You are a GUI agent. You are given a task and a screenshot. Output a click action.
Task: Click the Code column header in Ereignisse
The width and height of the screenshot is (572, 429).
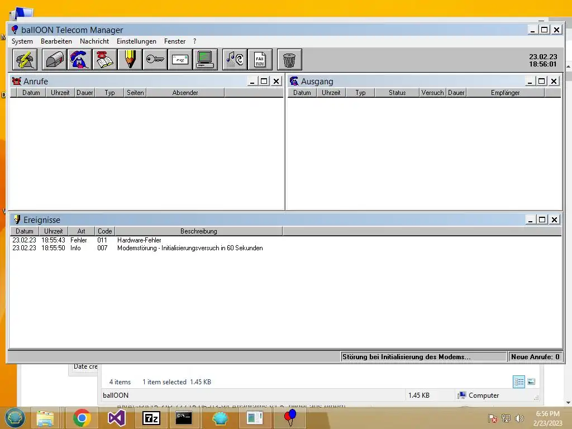[104, 231]
